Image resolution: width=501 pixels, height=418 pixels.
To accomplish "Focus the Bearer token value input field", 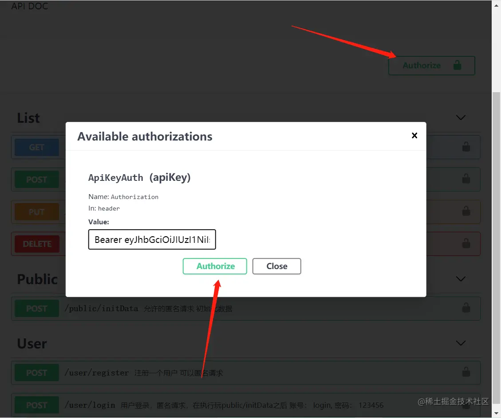I will 152,239.
